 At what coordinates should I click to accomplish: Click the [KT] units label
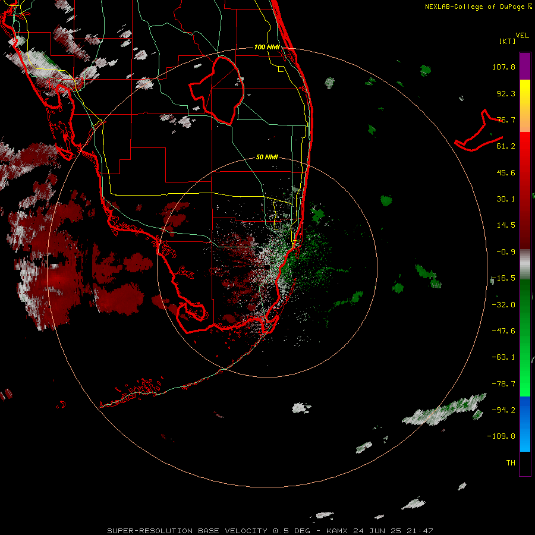click(507, 41)
